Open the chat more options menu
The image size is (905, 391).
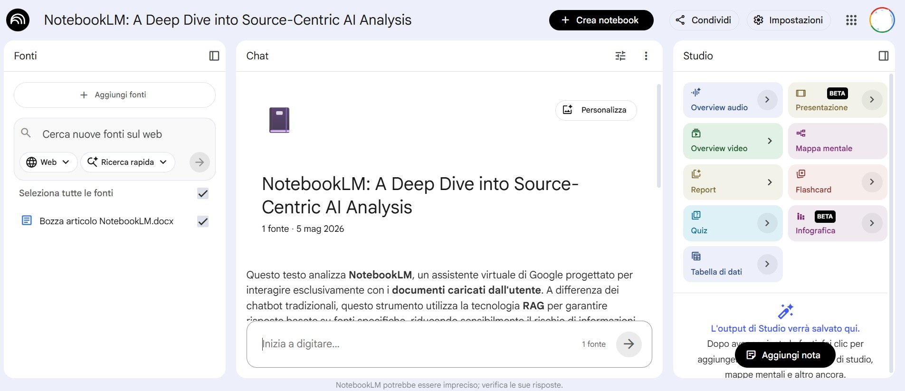click(646, 56)
